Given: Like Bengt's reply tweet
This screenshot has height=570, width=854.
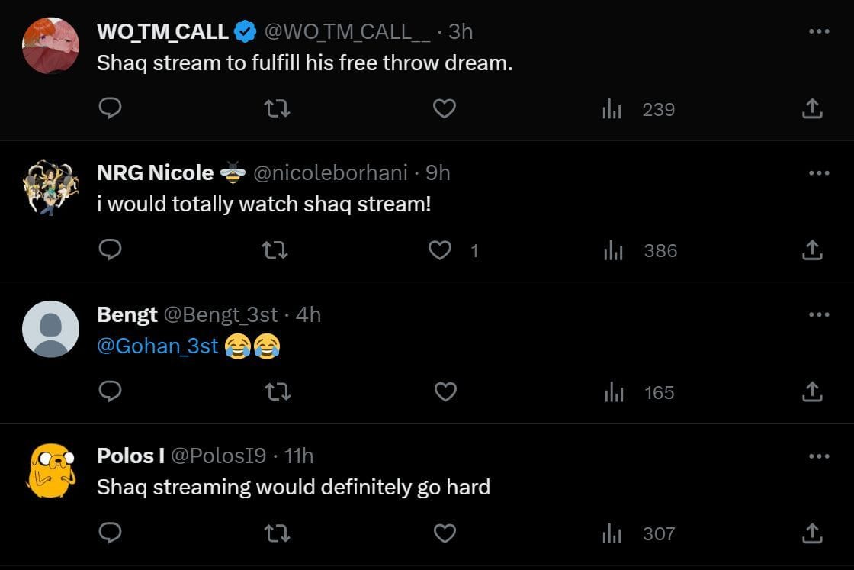Looking at the screenshot, I should tap(445, 392).
